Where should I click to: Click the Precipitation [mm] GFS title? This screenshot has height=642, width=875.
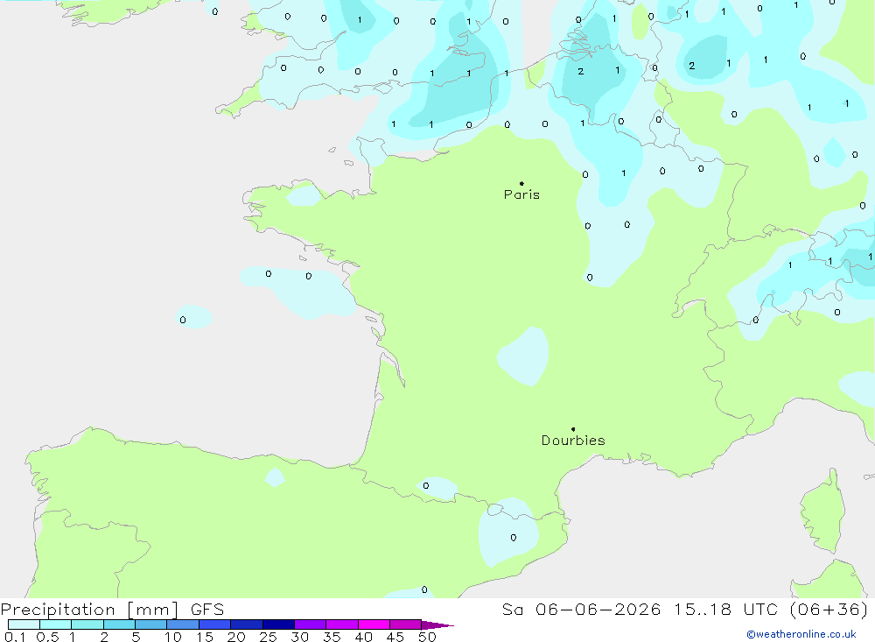coord(112,610)
